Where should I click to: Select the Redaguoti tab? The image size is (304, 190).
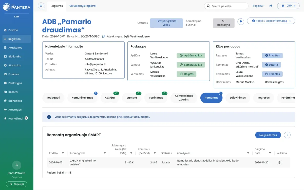(53, 98)
